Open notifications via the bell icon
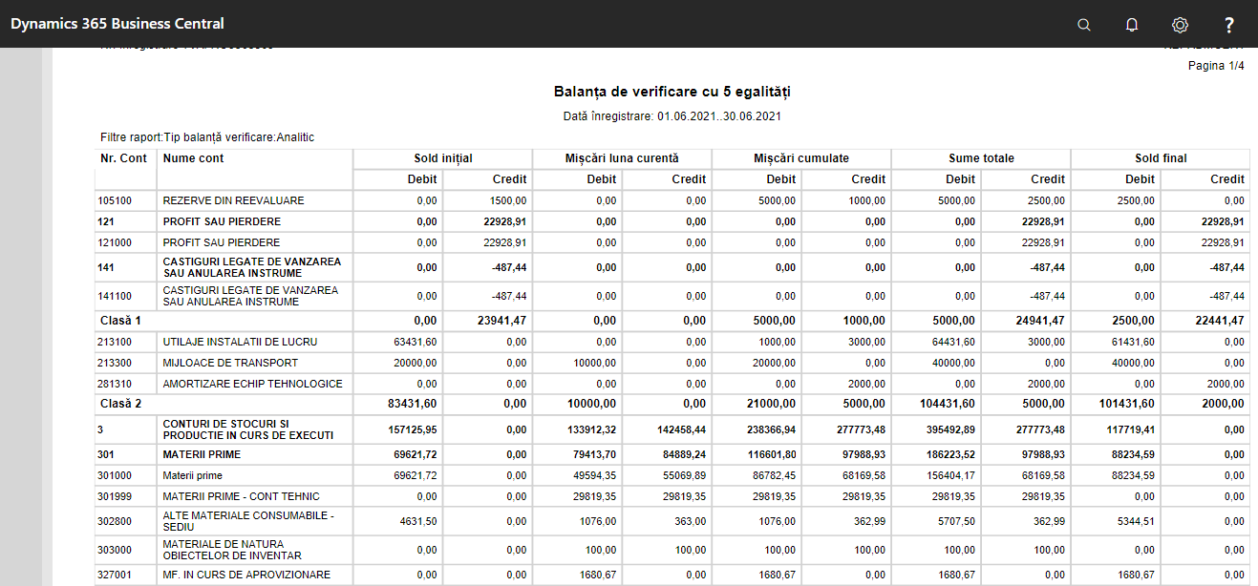 coord(1132,25)
